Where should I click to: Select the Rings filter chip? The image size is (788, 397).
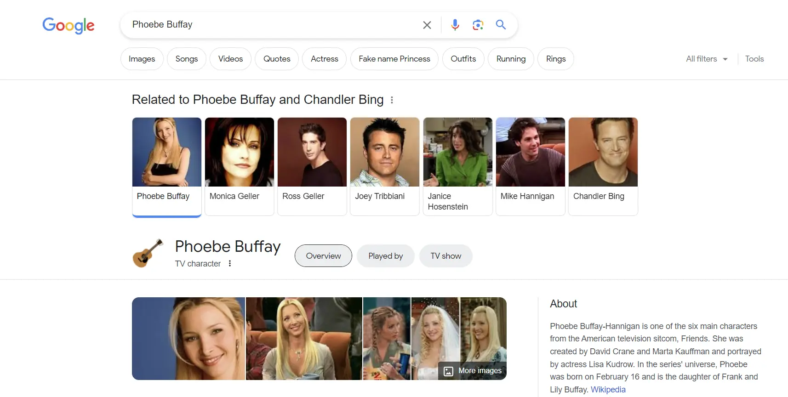556,59
